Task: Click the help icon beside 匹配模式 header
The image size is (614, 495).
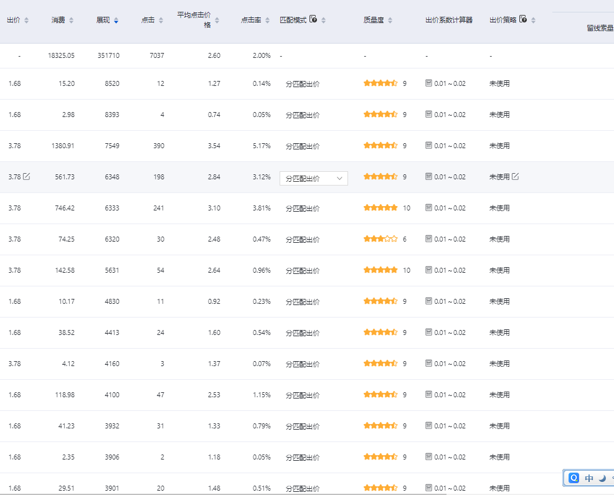Action: [313, 20]
